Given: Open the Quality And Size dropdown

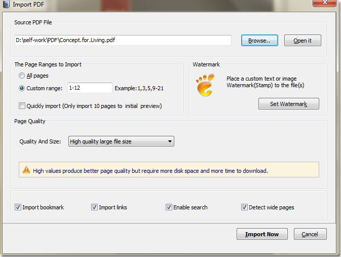Looking at the screenshot, I should [121, 141].
